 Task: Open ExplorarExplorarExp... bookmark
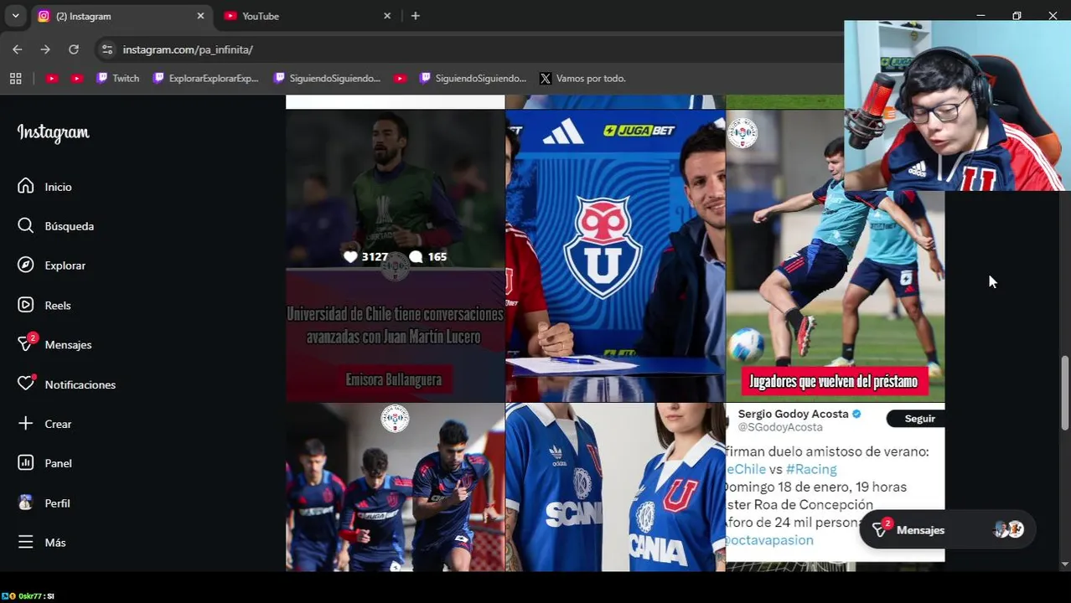pos(205,78)
